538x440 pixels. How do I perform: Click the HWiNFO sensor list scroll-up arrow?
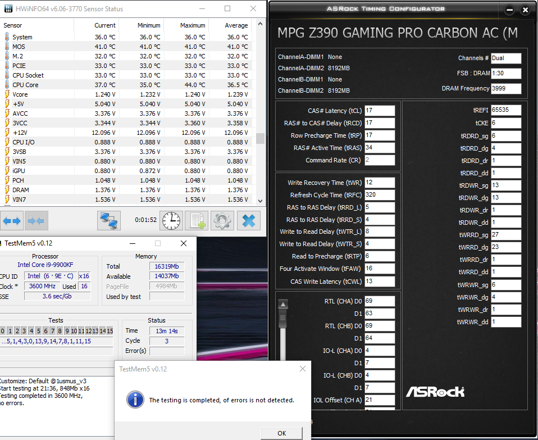pos(260,24)
